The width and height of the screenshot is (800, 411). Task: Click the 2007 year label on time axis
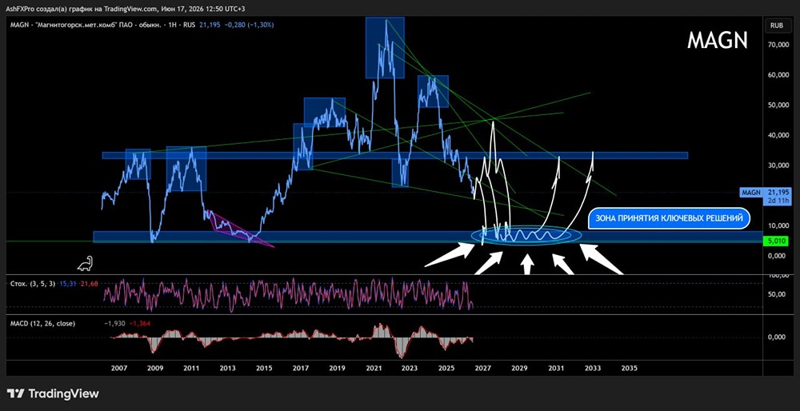coord(118,368)
